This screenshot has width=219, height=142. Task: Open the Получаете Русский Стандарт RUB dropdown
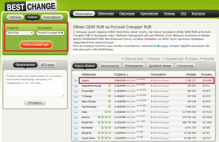pos(50,33)
